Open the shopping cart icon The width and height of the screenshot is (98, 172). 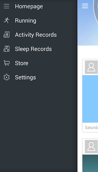point(6,63)
